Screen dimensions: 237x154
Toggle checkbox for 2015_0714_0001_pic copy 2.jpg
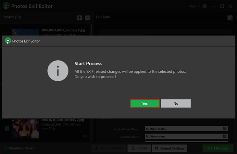point(7,129)
